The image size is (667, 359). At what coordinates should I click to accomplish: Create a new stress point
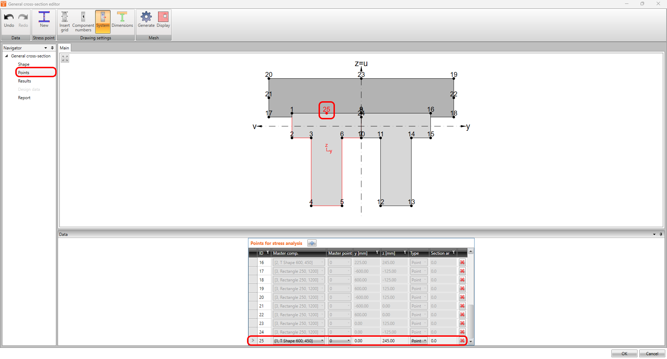point(44,20)
